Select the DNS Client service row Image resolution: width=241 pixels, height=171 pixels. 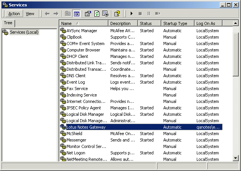pyautogui.click(x=76, y=76)
